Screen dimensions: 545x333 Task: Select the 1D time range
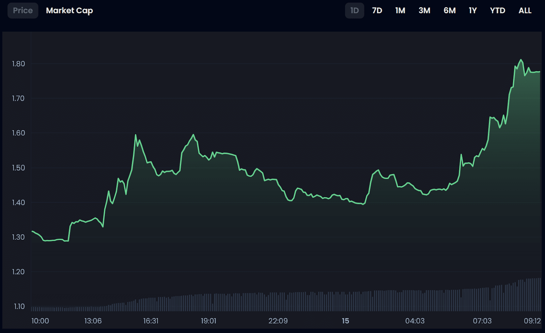355,11
